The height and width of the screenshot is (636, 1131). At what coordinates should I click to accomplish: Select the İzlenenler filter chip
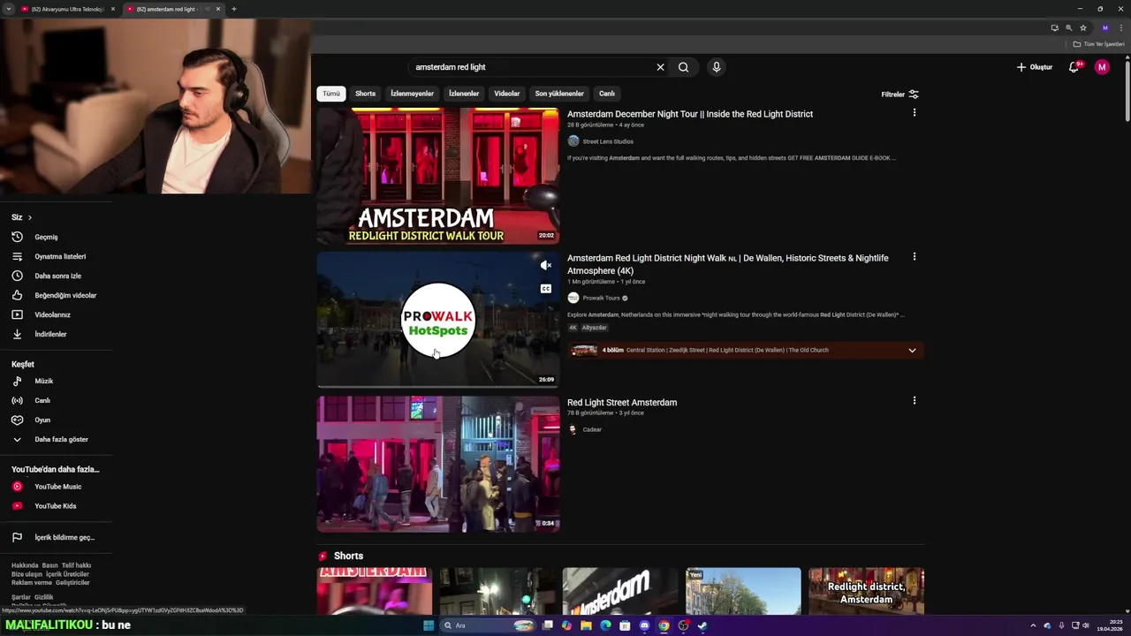coord(464,94)
